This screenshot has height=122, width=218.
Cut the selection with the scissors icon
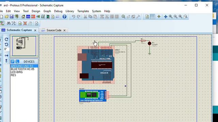click(x=85, y=17)
